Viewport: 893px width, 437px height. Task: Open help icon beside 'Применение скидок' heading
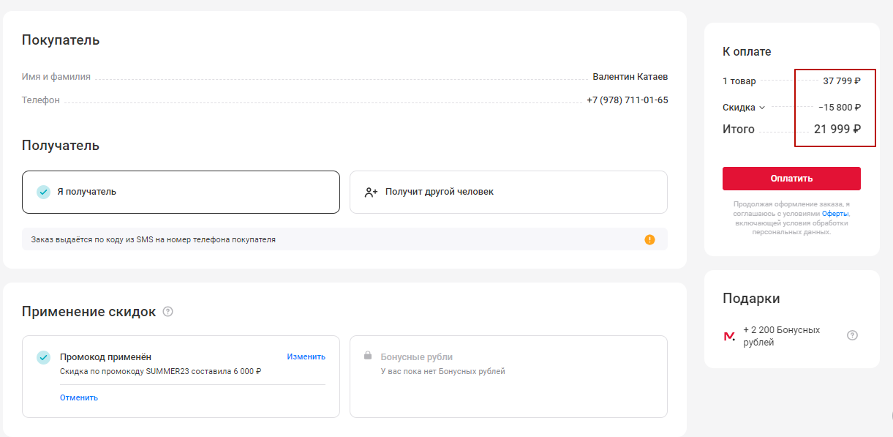(168, 312)
